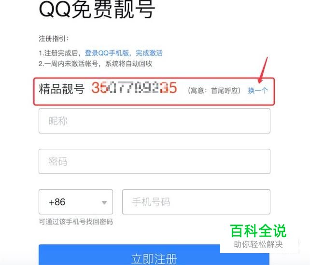
Task: Submit with the 立即注册 button
Action: point(154,255)
